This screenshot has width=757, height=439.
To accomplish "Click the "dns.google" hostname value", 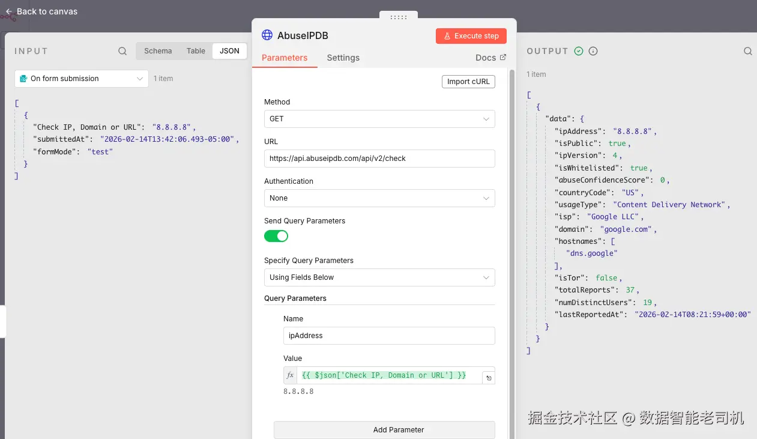I will 591,253.
